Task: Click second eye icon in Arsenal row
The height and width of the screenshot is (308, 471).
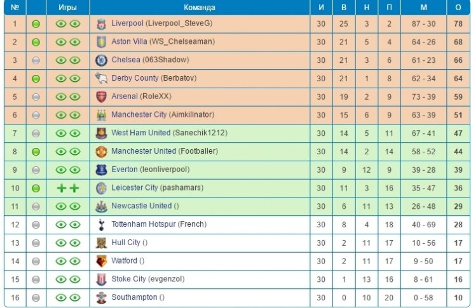Action: tap(75, 97)
